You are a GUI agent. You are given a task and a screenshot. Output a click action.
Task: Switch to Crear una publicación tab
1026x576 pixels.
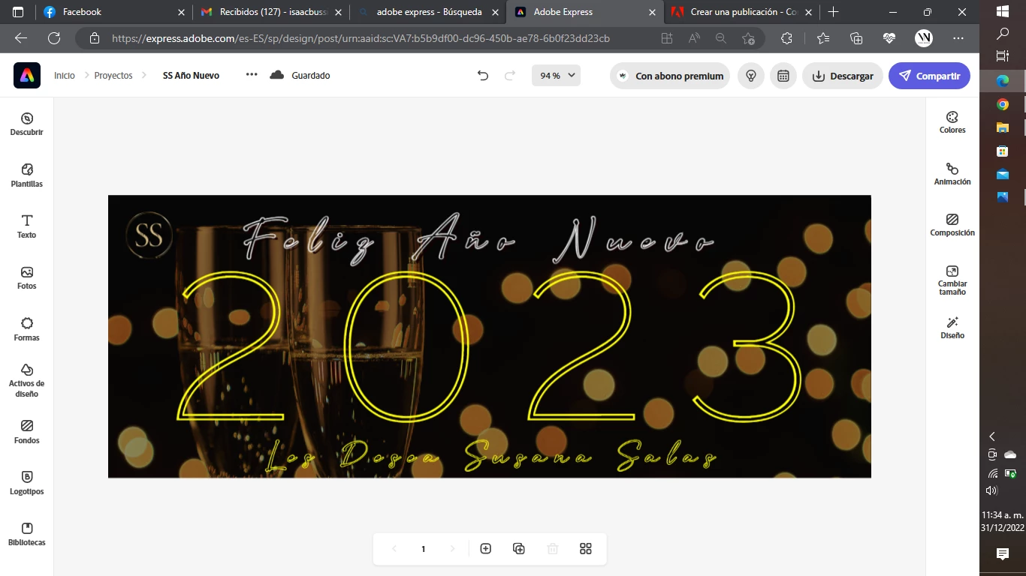tap(742, 12)
